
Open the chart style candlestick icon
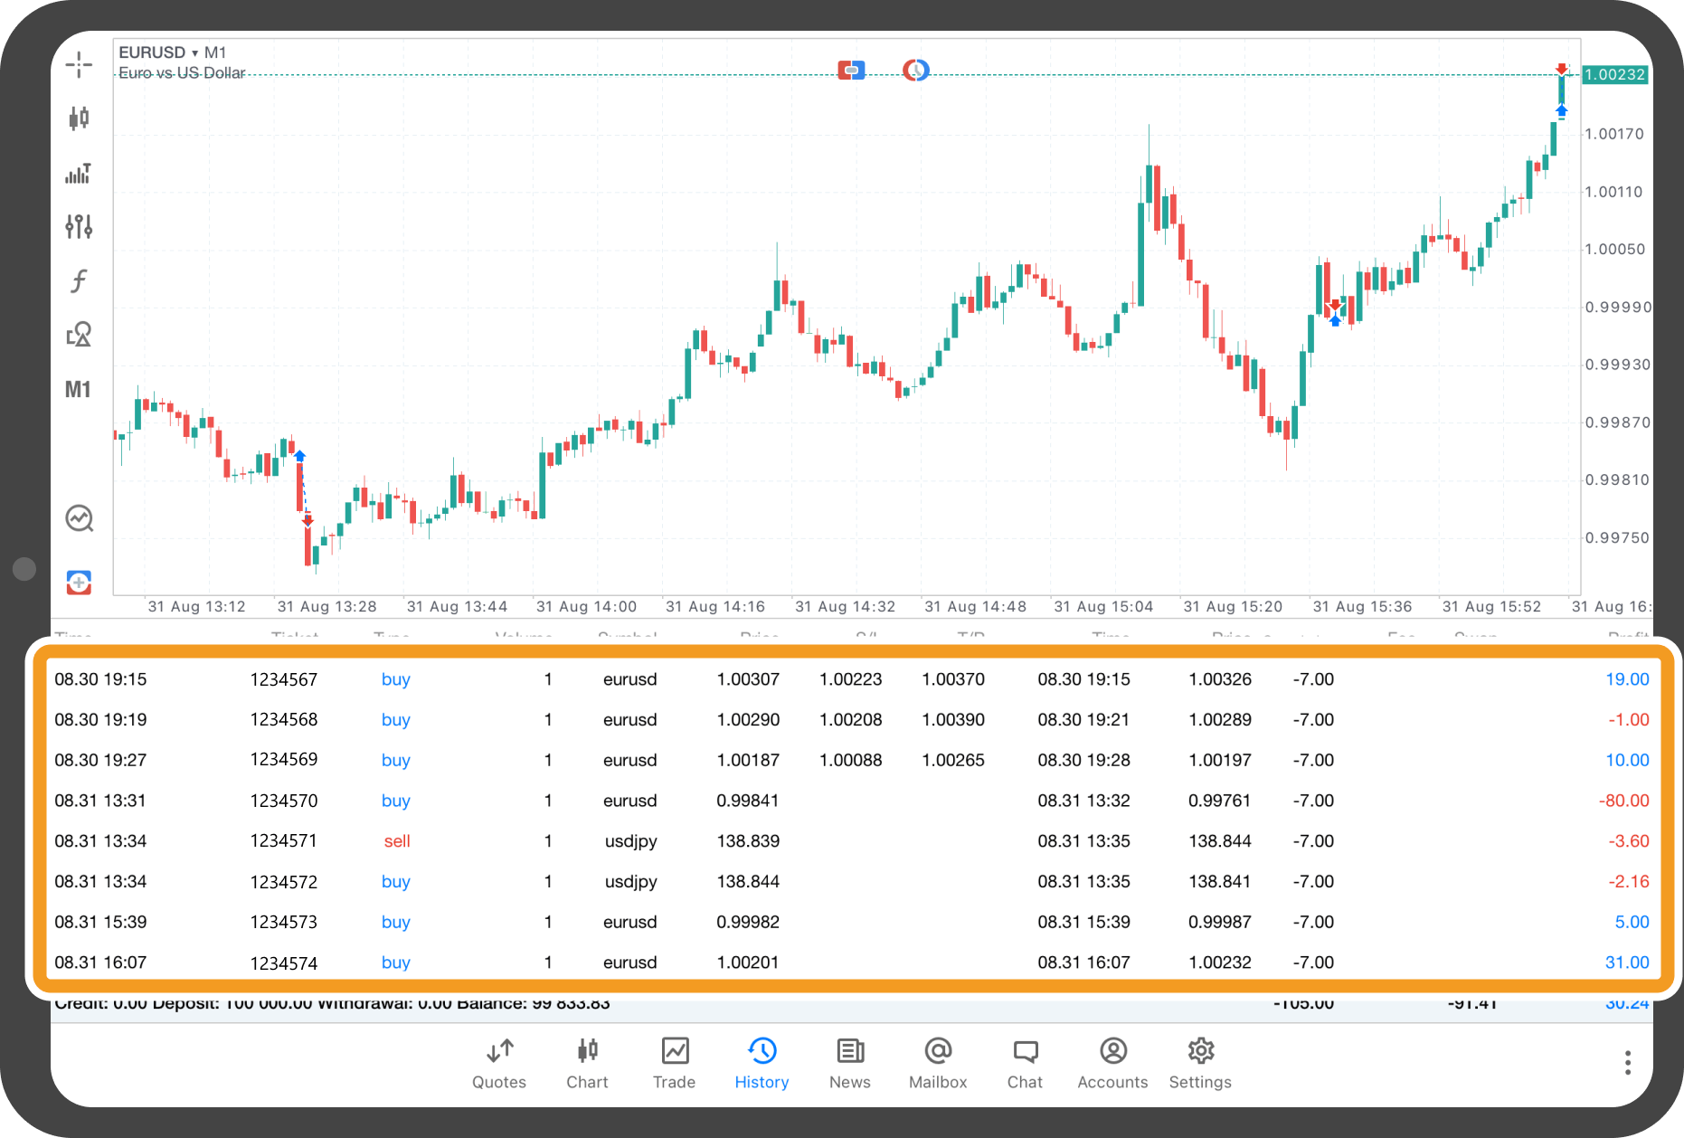click(x=79, y=119)
